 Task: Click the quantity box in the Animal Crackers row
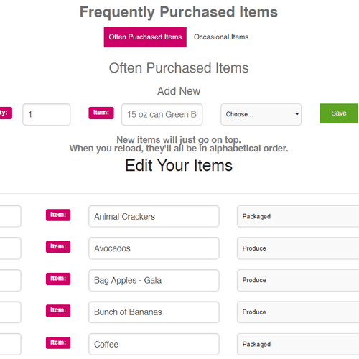(10, 216)
